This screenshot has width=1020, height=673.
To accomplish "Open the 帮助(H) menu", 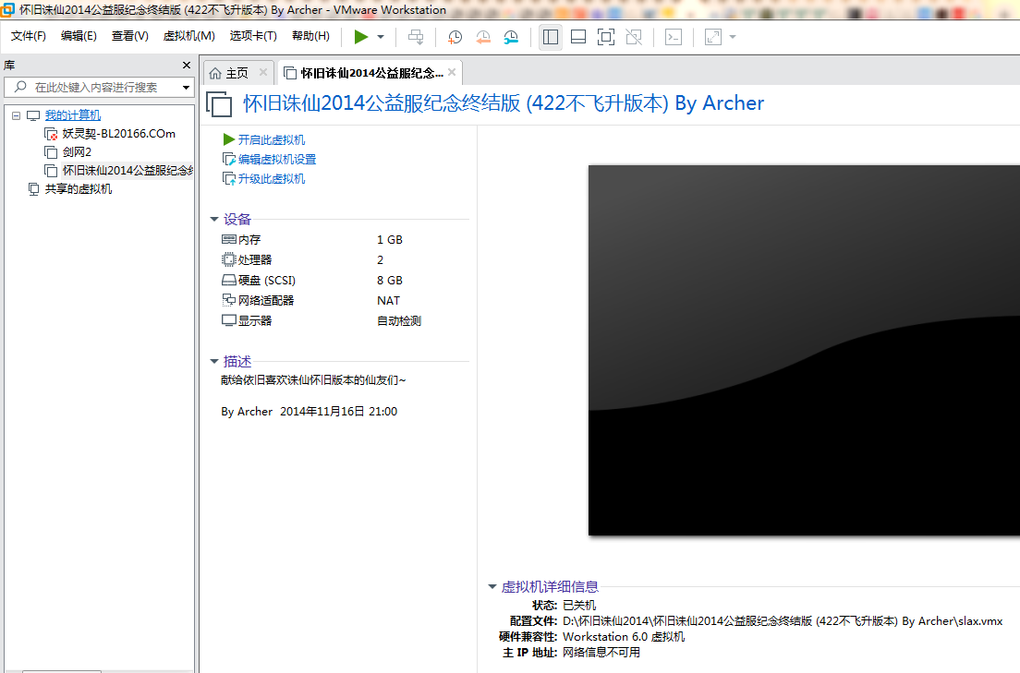I will click(310, 36).
